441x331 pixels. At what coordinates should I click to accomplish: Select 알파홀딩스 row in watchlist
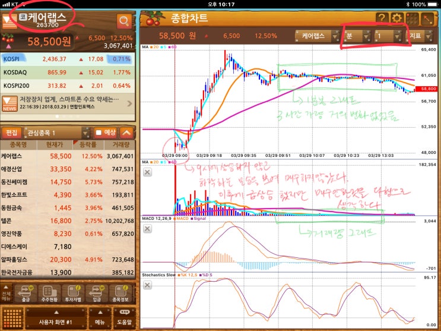pyautogui.click(x=68, y=260)
